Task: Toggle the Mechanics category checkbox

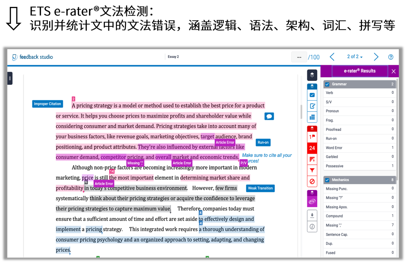Action: [327, 180]
